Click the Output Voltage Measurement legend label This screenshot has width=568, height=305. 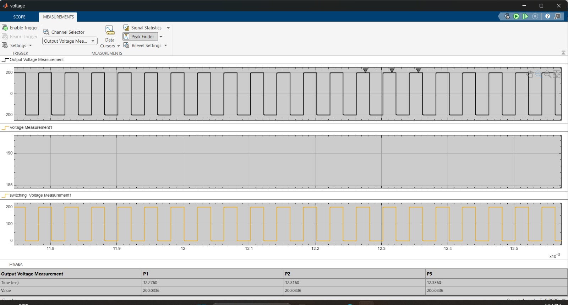(37, 60)
